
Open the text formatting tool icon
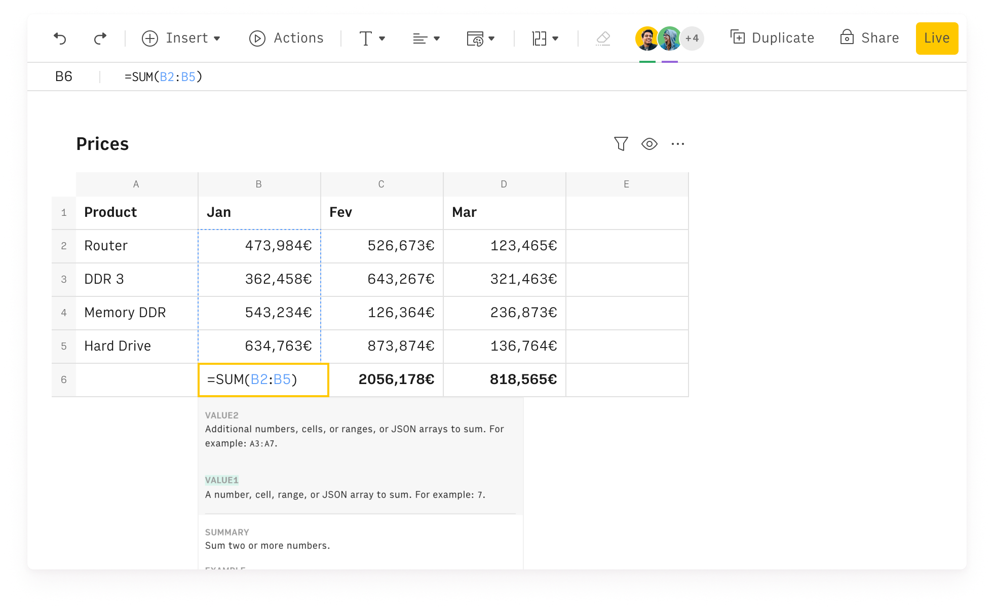point(366,38)
